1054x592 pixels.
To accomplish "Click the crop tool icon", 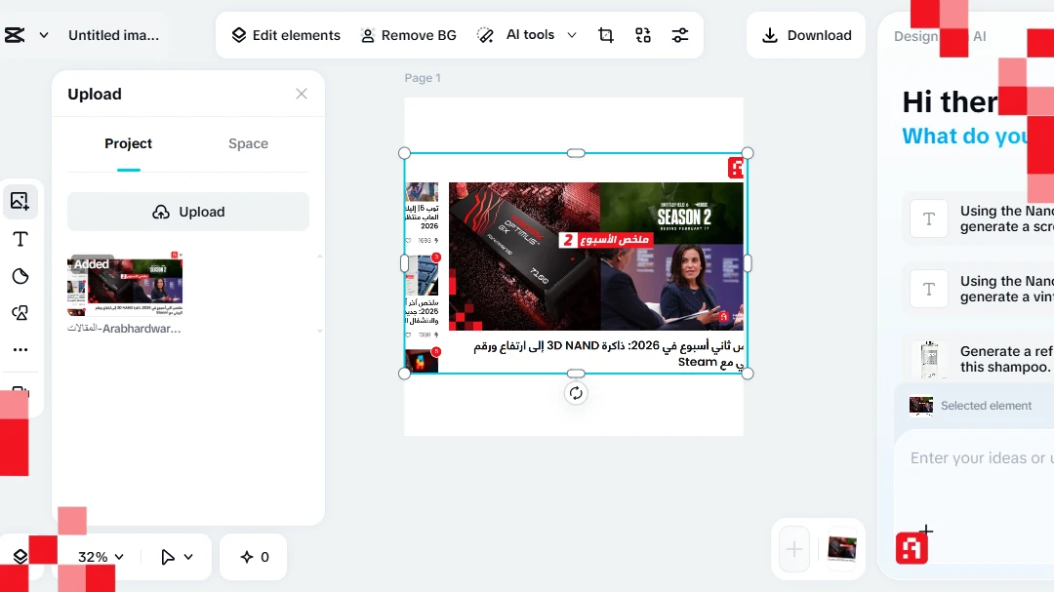I will click(606, 35).
